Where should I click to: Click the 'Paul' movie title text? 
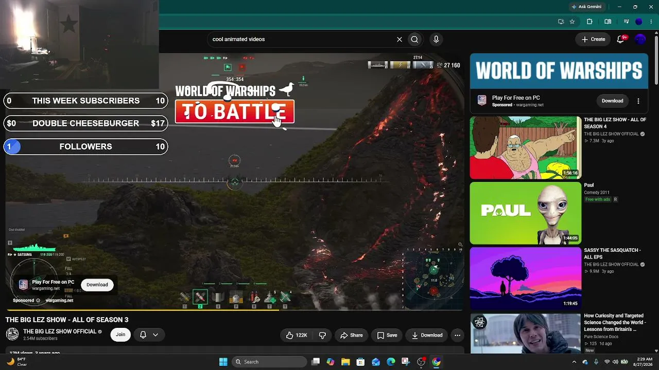click(589, 185)
